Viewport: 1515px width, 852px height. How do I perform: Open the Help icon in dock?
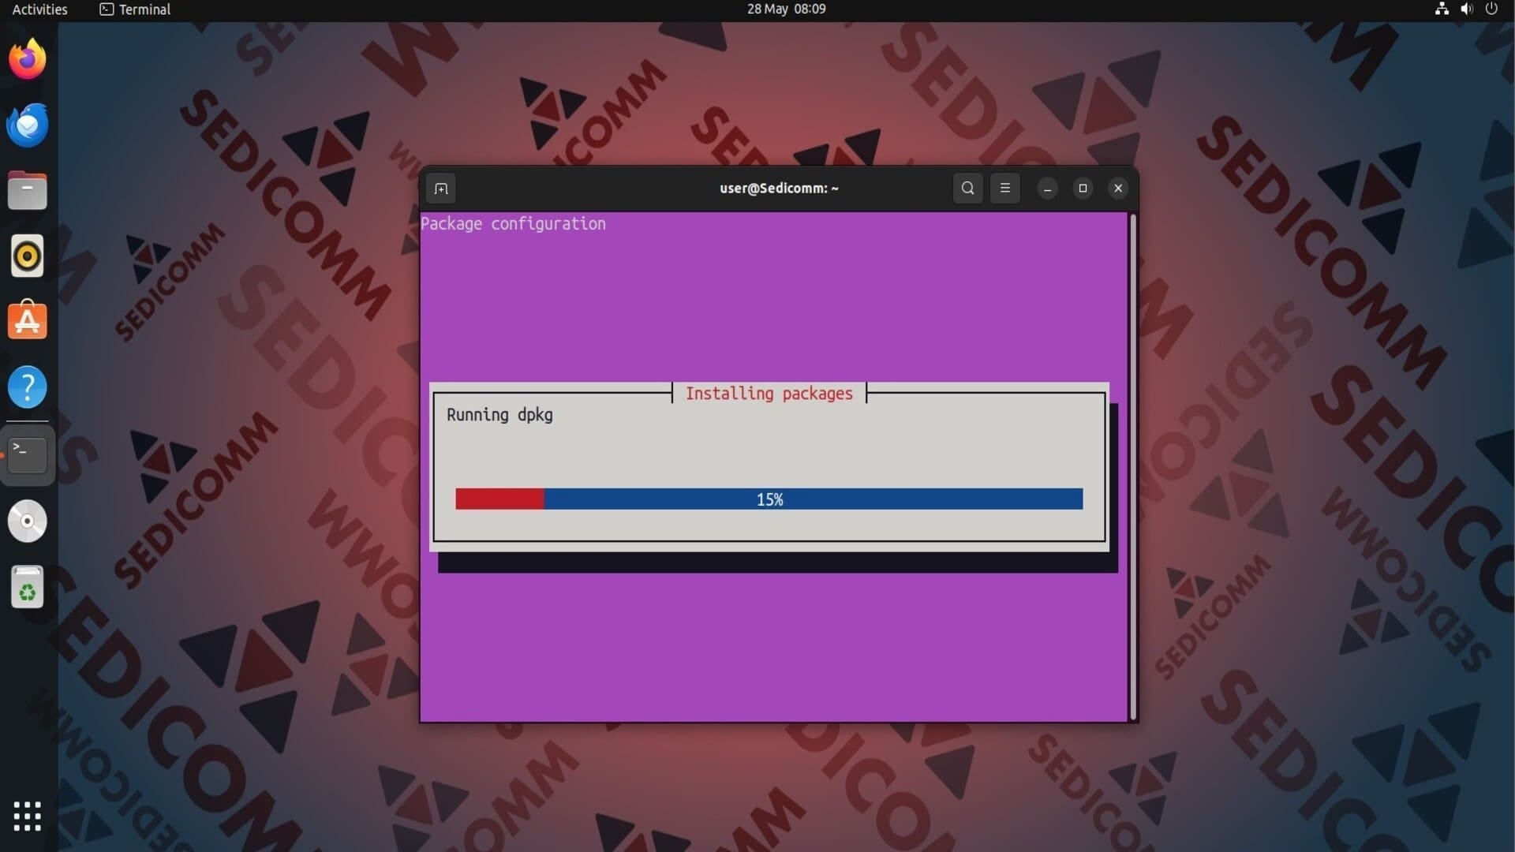pyautogui.click(x=28, y=387)
